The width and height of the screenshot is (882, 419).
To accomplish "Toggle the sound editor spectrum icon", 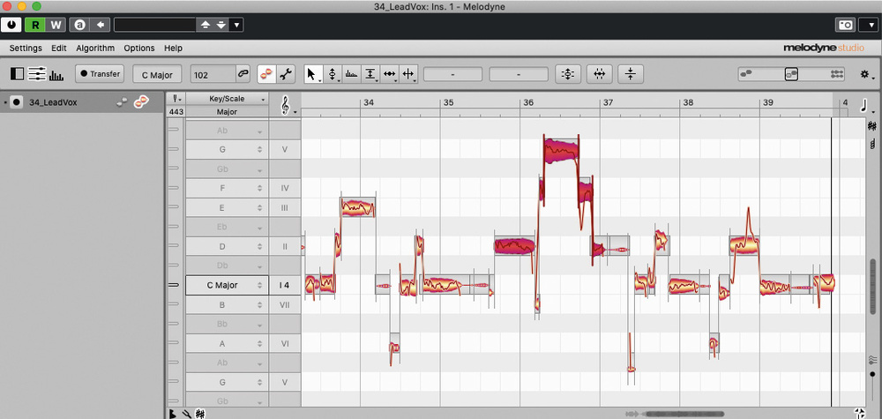I will [56, 74].
